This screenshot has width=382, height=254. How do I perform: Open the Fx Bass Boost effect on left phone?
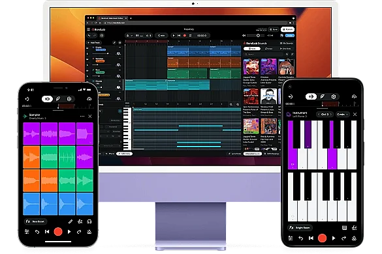(x=35, y=221)
